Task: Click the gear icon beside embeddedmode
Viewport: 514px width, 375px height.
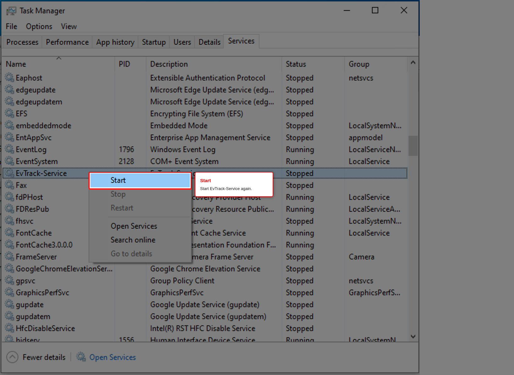Action: click(x=9, y=125)
